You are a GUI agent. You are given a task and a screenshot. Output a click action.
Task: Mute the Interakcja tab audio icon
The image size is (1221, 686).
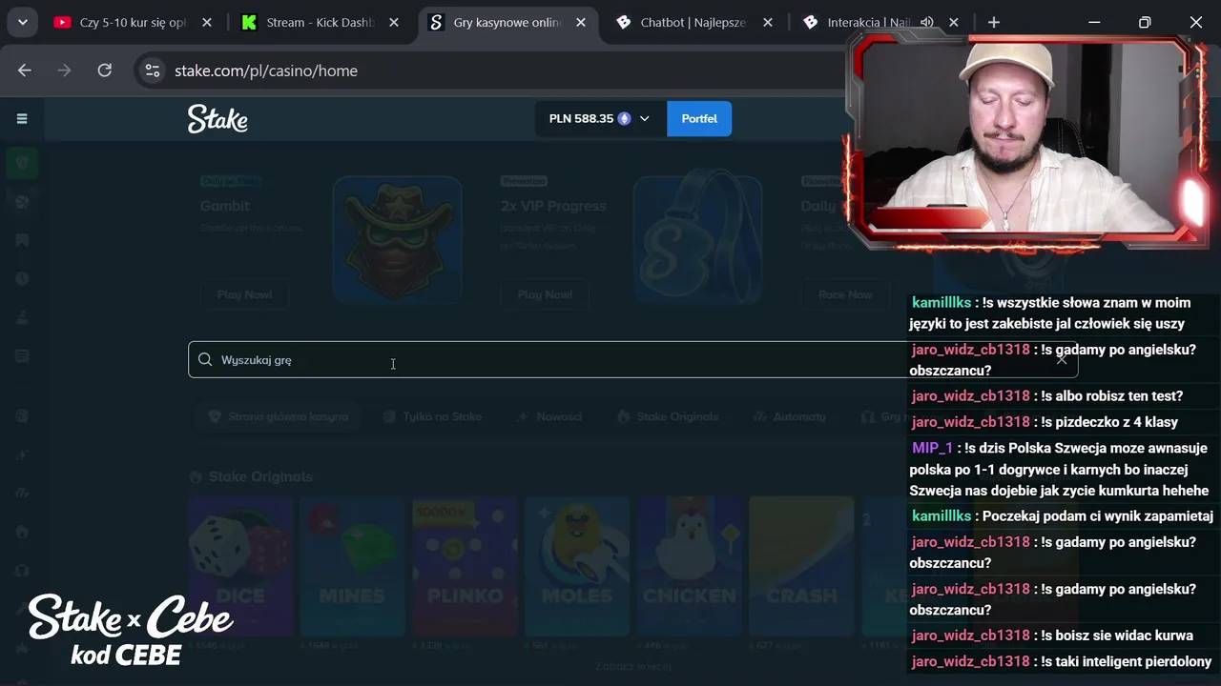point(926,22)
